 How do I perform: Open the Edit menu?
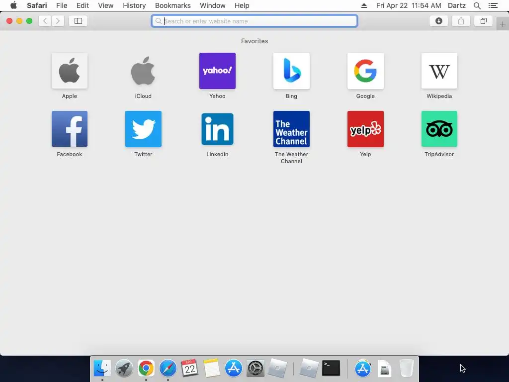click(83, 5)
